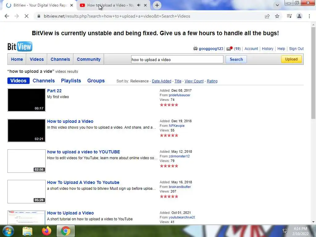316x237 pixels.
Task: Open a new tab with plus button
Action: (x=157, y=5)
